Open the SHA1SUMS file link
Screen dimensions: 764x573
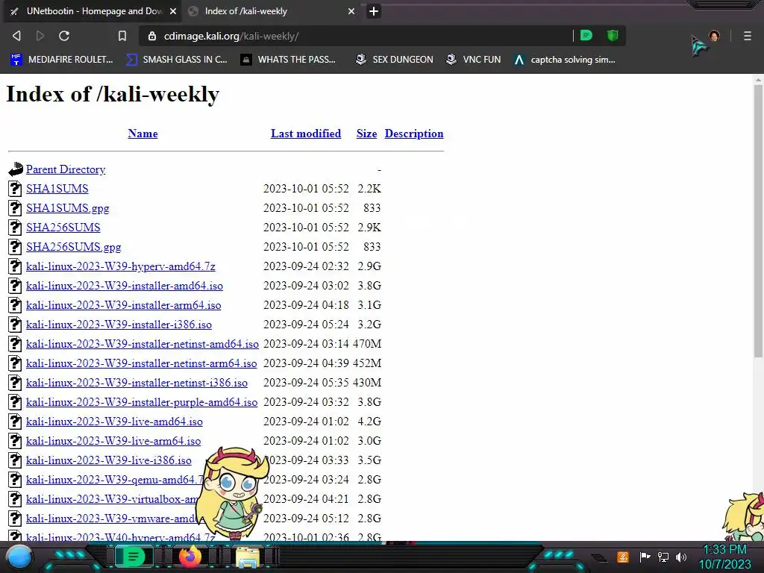pos(57,189)
